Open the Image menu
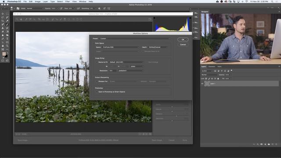281x158 pixels. pyautogui.click(x=38, y=1)
